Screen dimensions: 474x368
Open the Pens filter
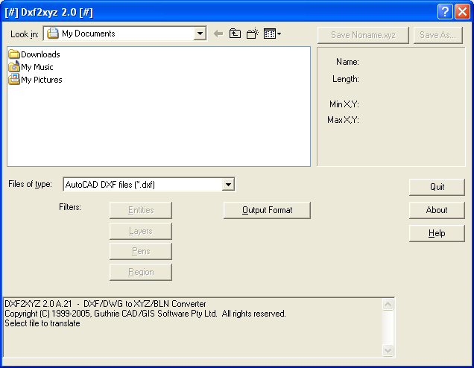coord(141,251)
